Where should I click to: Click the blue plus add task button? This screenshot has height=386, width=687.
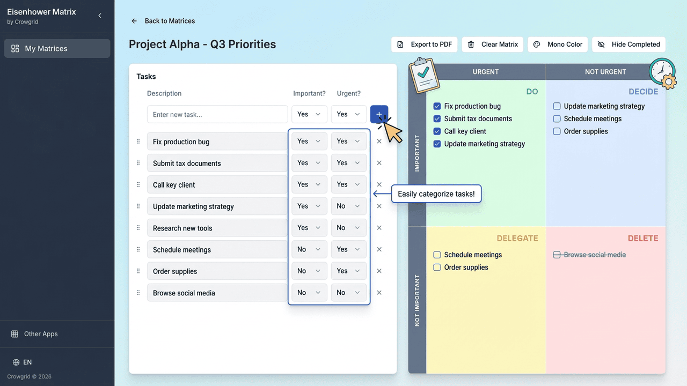[379, 114]
